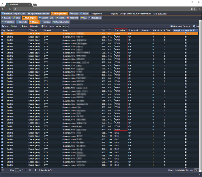
Task: Open the View level Expert dropdown
Action: (x=180, y=26)
